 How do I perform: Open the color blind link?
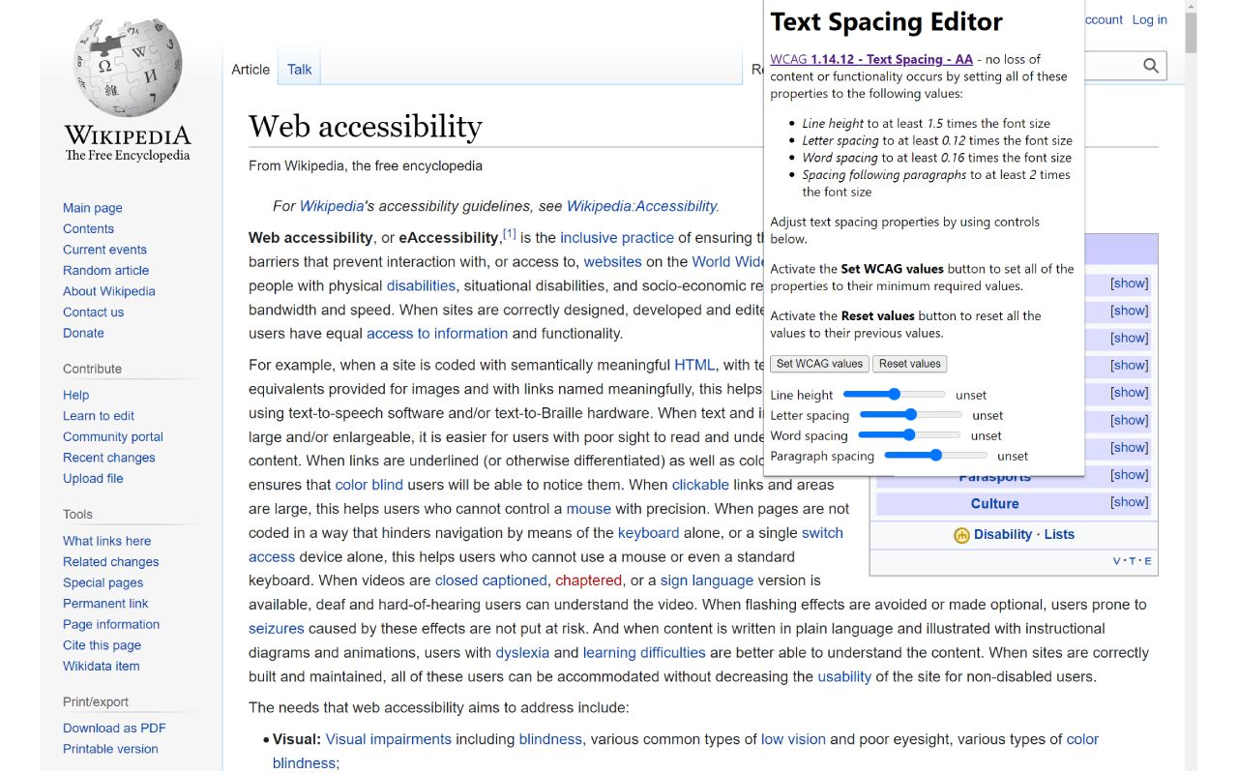click(369, 485)
